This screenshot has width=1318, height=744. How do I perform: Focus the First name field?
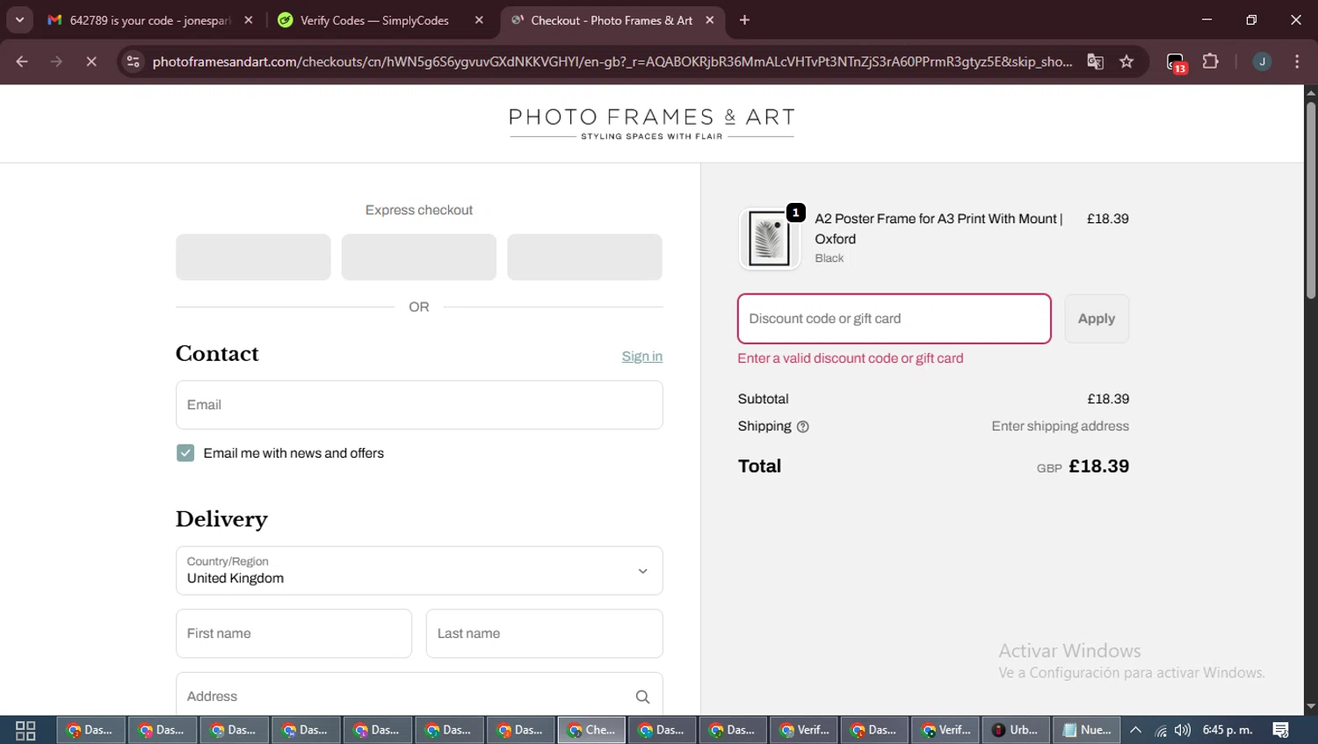[x=293, y=633]
